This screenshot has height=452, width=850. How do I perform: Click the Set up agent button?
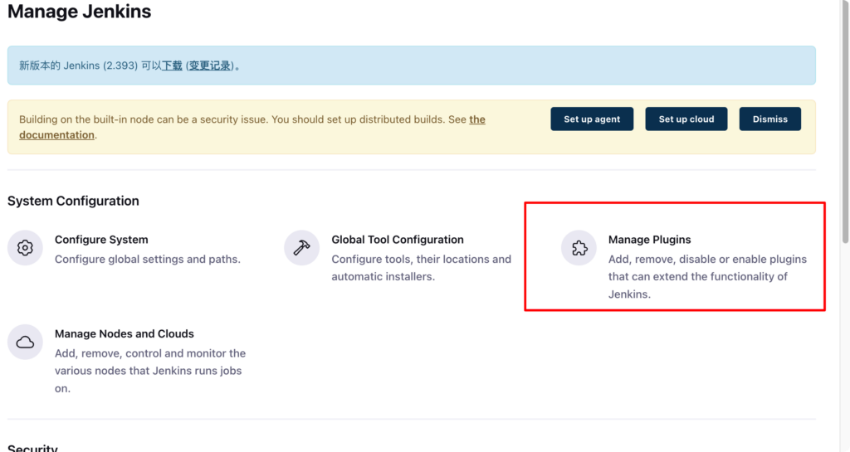click(592, 119)
